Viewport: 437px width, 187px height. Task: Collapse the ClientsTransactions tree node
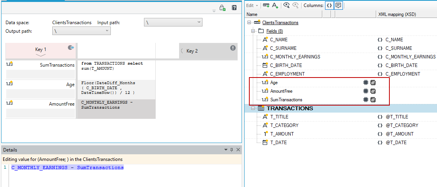249,23
